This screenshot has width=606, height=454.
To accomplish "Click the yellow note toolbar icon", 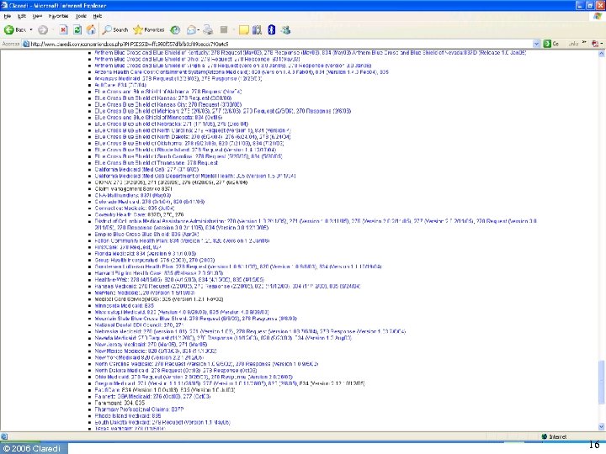I will point(244,29).
